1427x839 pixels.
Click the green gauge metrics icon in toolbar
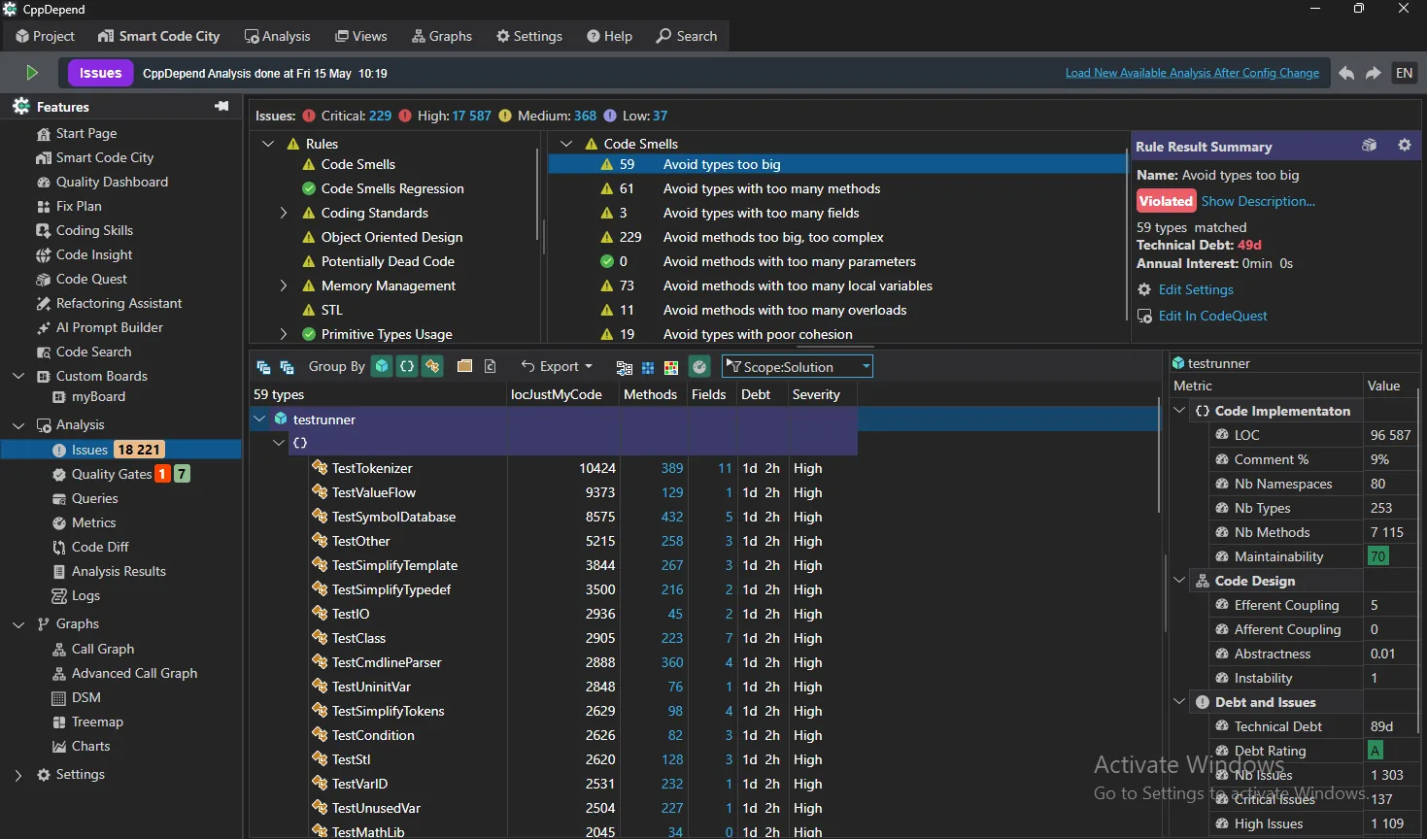tap(699, 366)
